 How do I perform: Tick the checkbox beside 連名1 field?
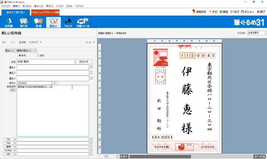[91, 67]
